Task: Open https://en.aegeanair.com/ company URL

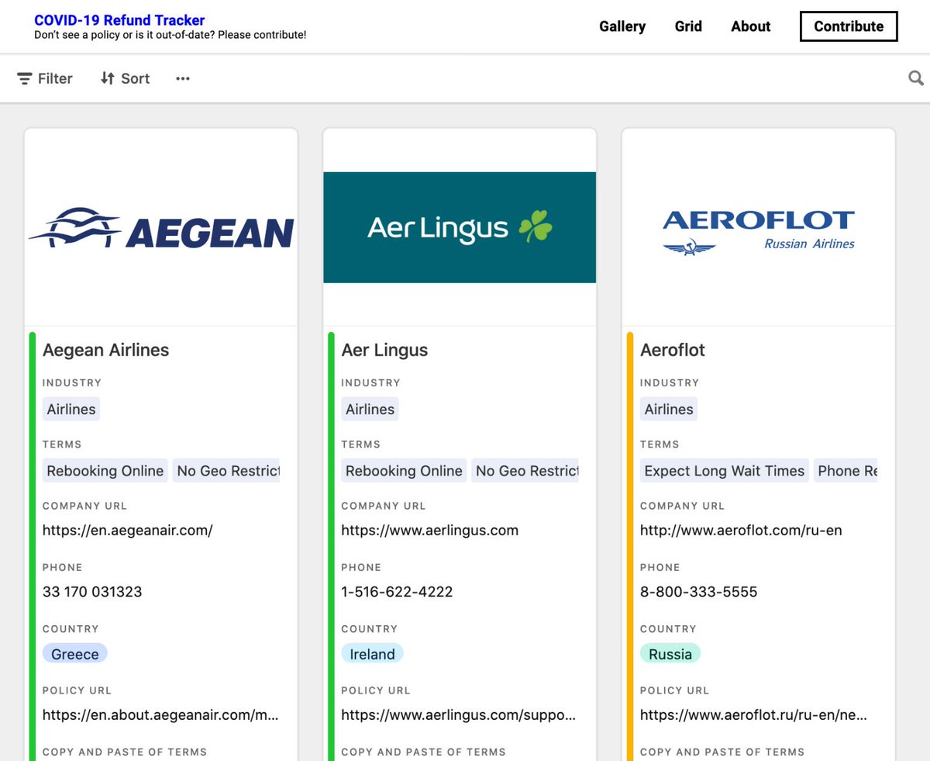Action: (128, 531)
